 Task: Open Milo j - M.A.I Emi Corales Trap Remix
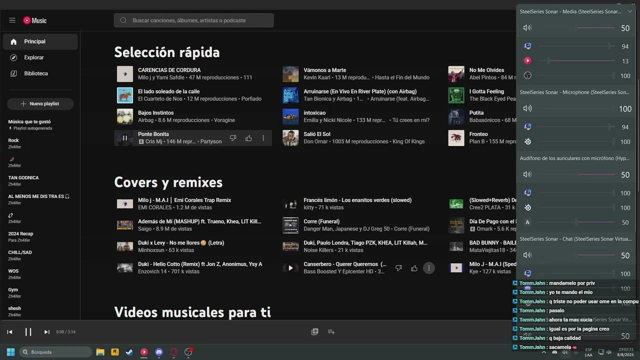184,200
